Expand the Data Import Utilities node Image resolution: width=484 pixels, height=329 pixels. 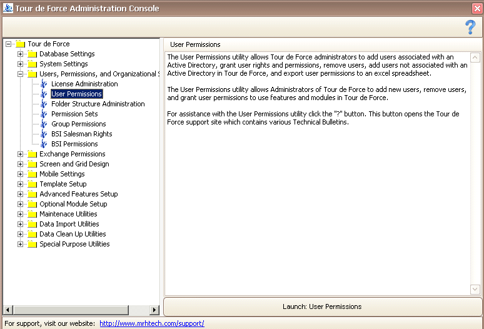pos(21,224)
